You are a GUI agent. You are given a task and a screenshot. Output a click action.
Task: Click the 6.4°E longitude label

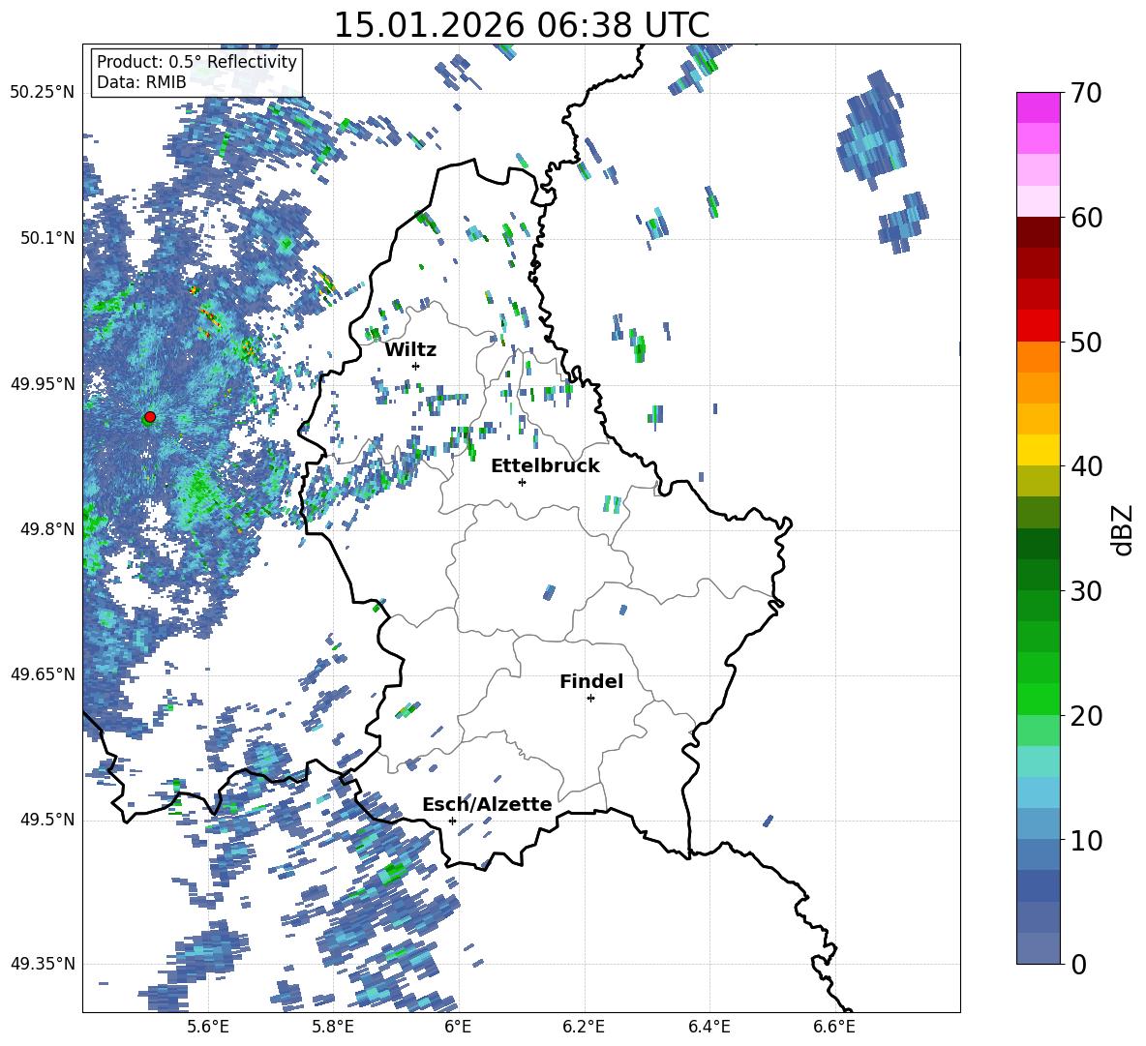click(x=709, y=1028)
